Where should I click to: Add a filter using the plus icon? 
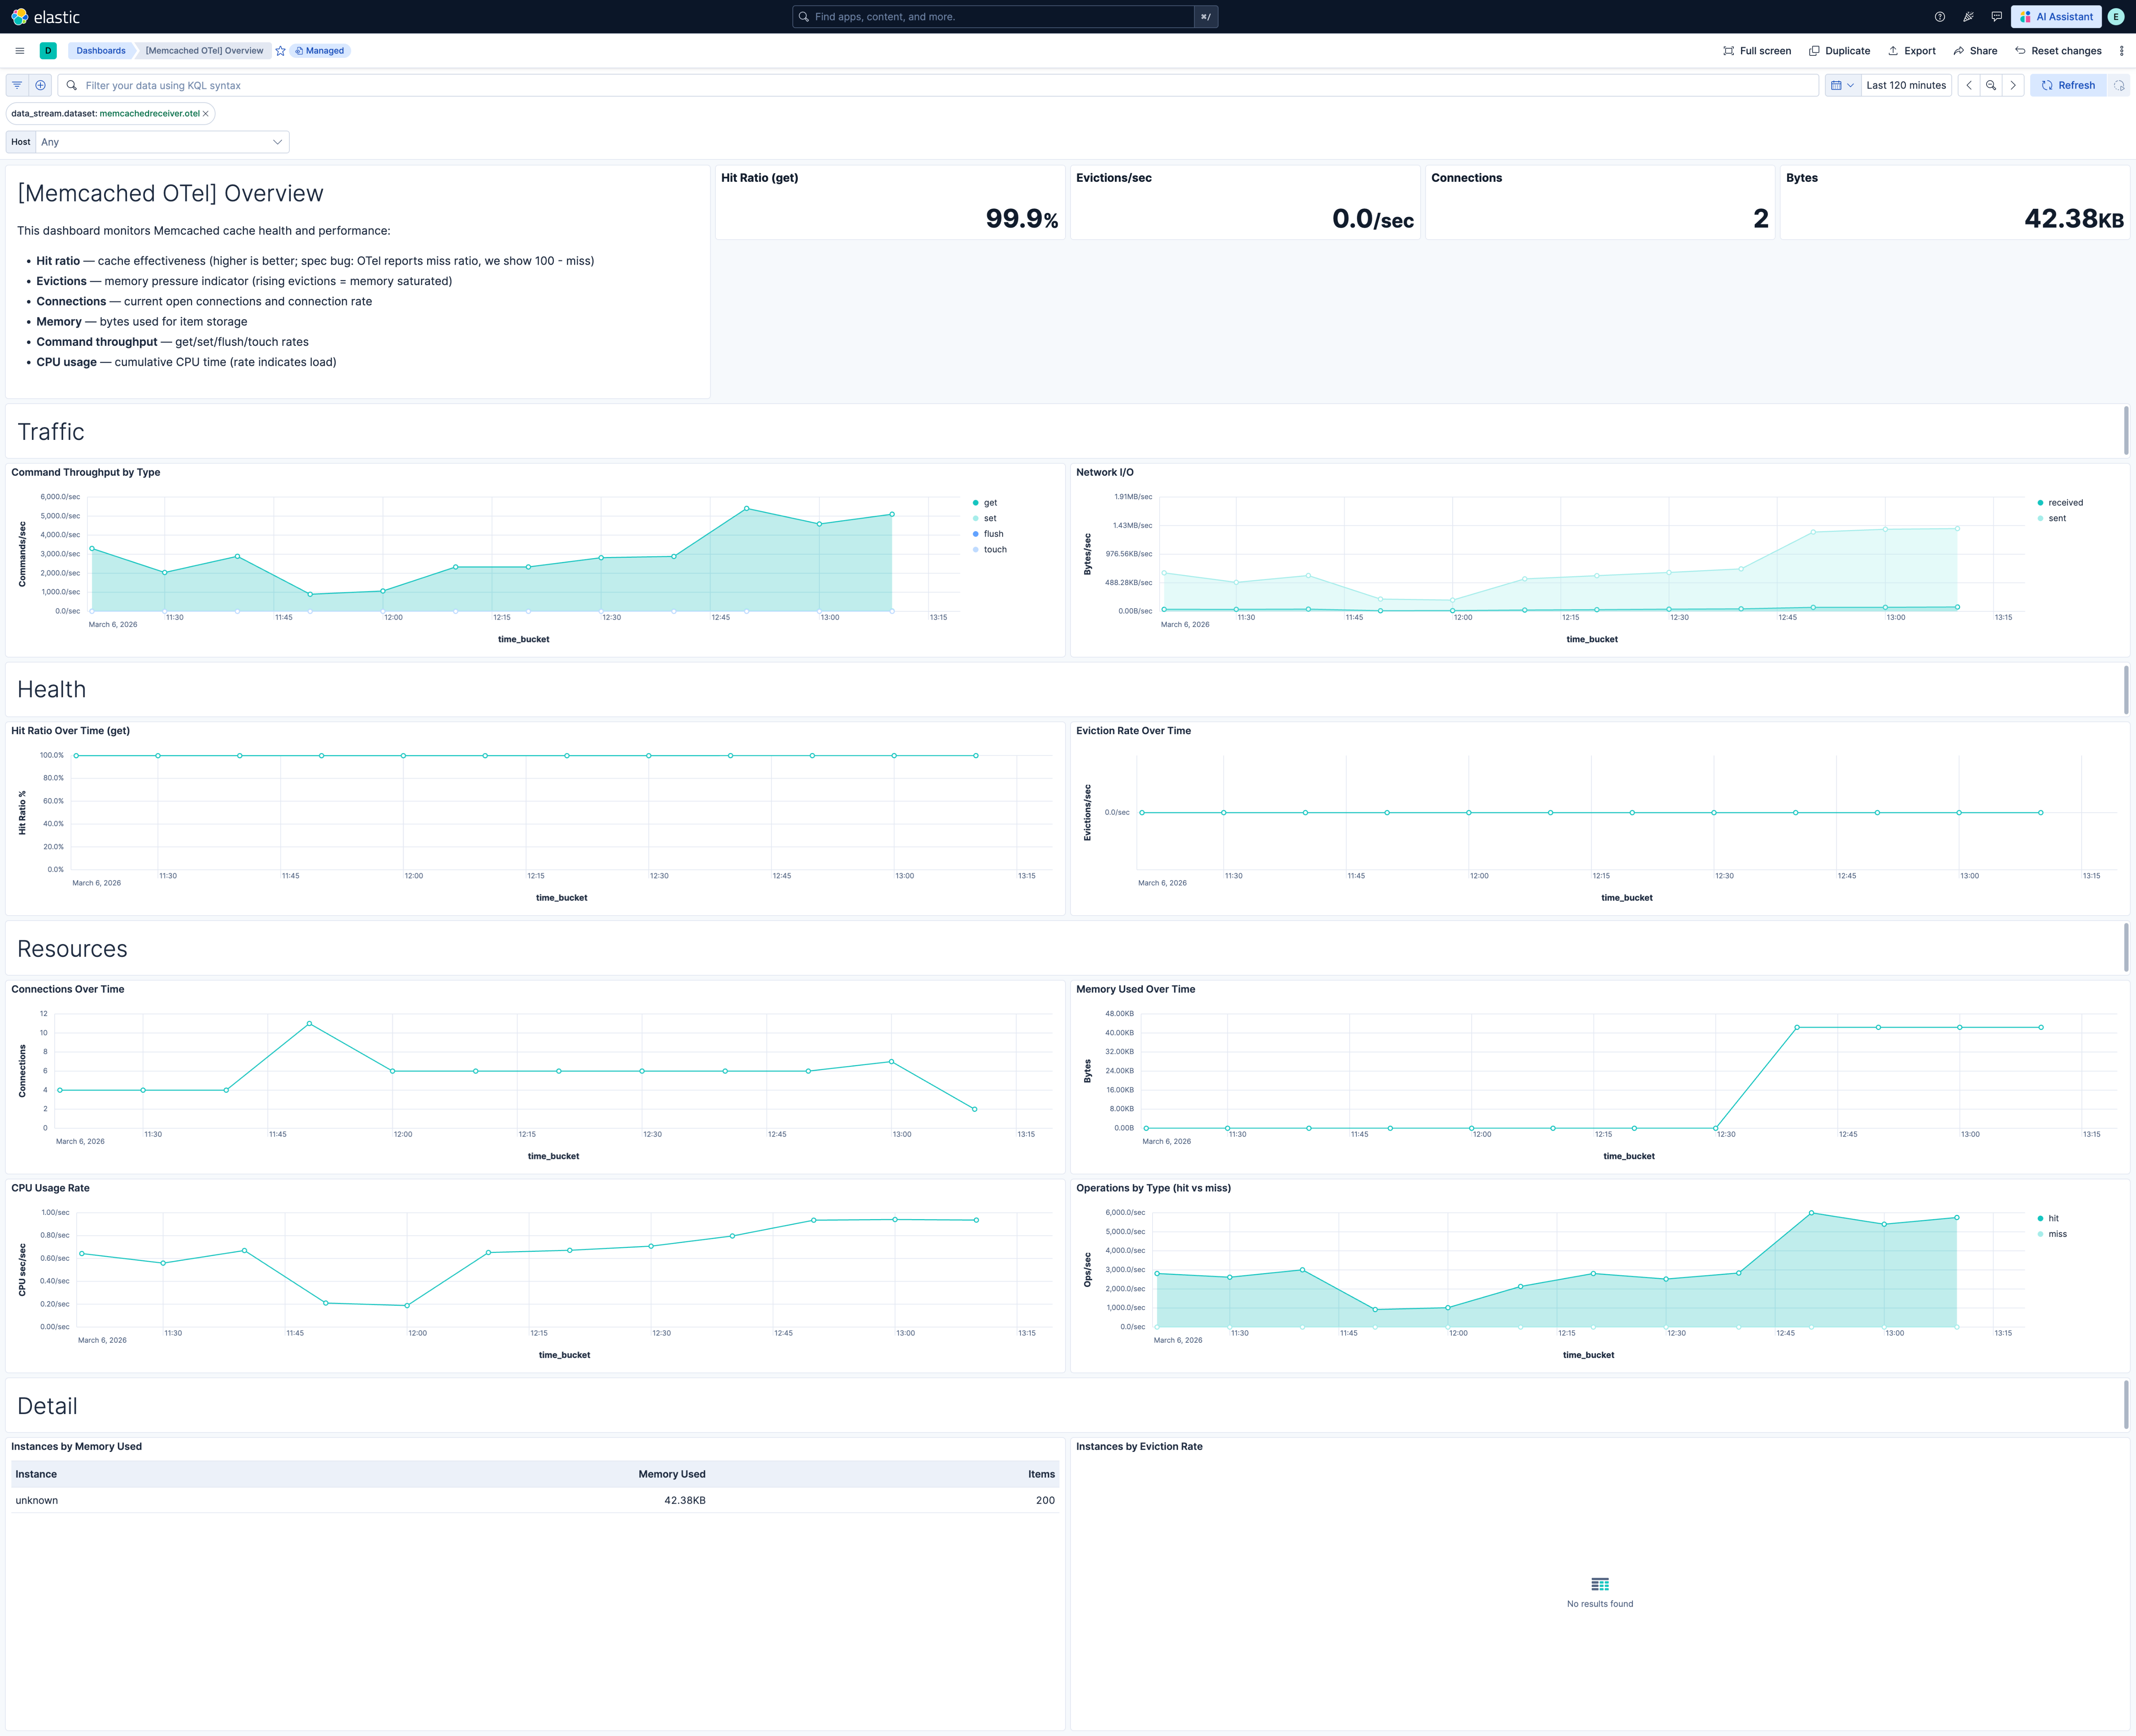(40, 85)
